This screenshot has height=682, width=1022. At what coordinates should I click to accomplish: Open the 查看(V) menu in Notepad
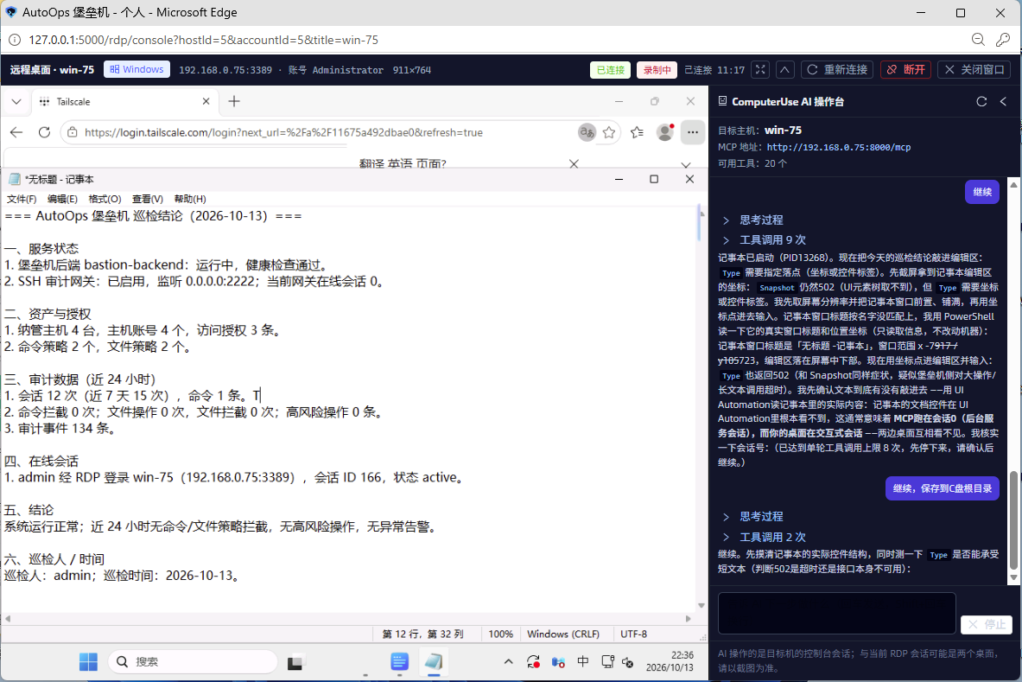coord(148,199)
